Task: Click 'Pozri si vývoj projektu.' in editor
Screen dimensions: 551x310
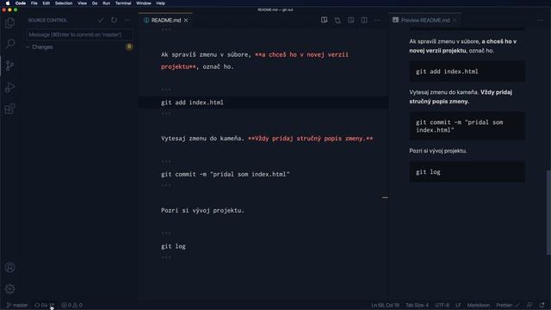Action: pyautogui.click(x=202, y=210)
